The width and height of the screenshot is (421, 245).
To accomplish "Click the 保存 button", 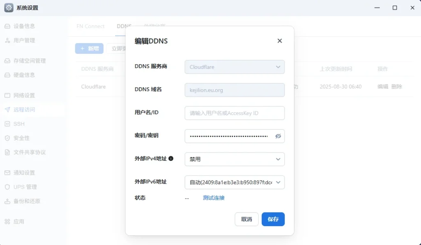I will (x=273, y=219).
